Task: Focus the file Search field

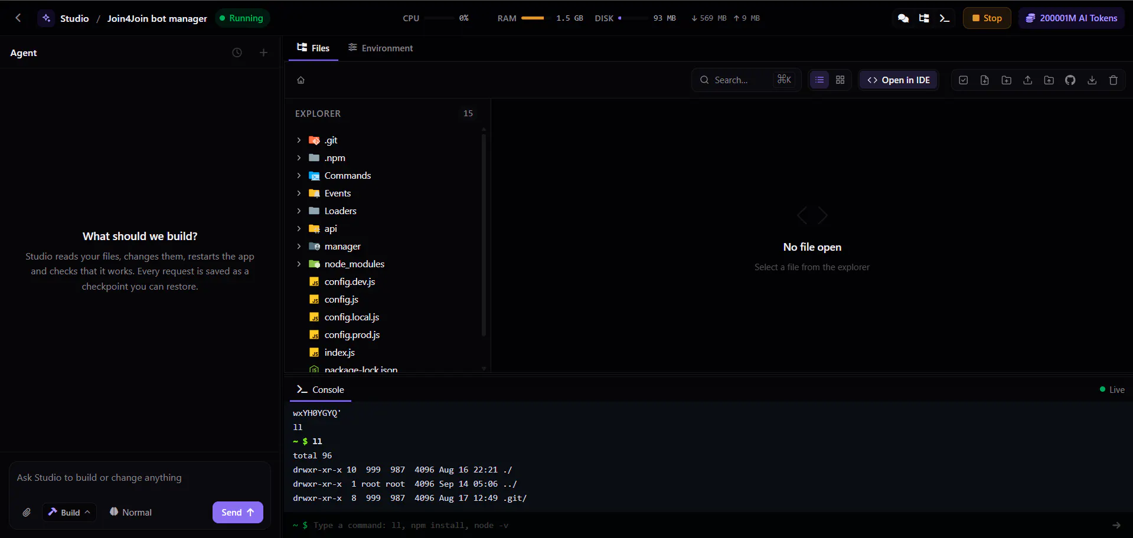Action: pyautogui.click(x=746, y=80)
